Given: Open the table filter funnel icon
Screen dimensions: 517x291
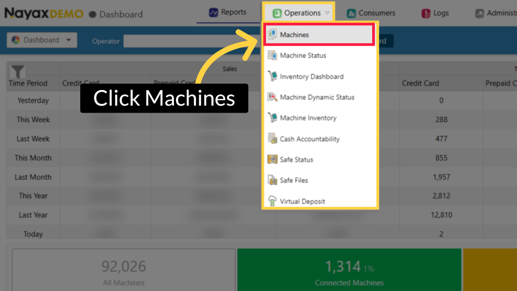Looking at the screenshot, I should pos(18,72).
